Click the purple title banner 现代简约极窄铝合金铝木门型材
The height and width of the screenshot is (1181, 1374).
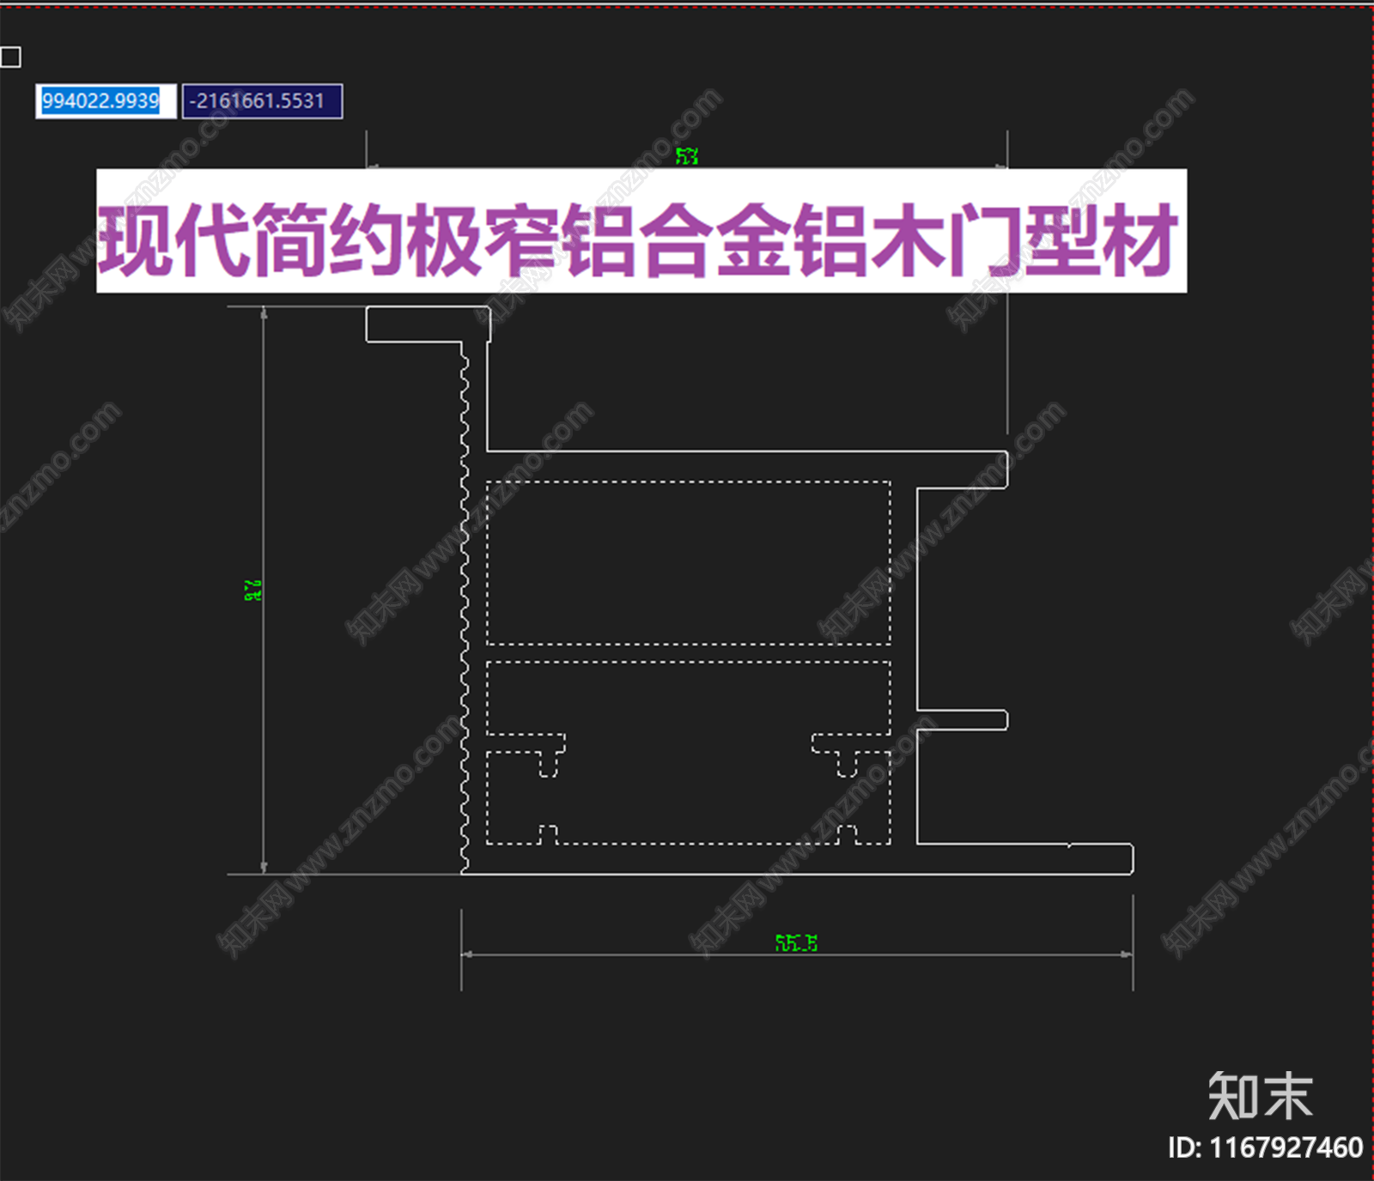point(641,231)
